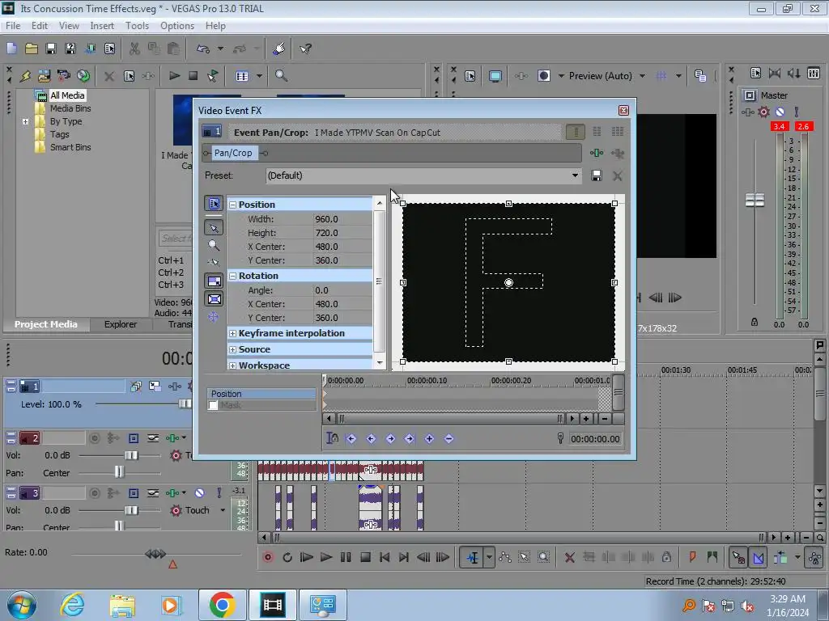
Task: Select the Normal Edit tool in Pan/Crop
Action: (214, 227)
